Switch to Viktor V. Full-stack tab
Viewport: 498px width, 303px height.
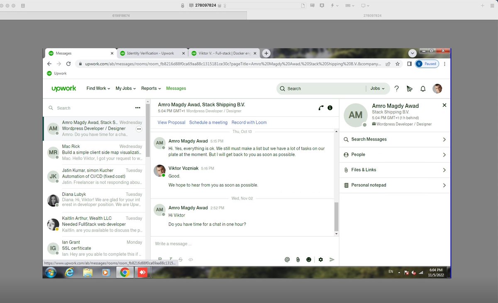point(224,53)
